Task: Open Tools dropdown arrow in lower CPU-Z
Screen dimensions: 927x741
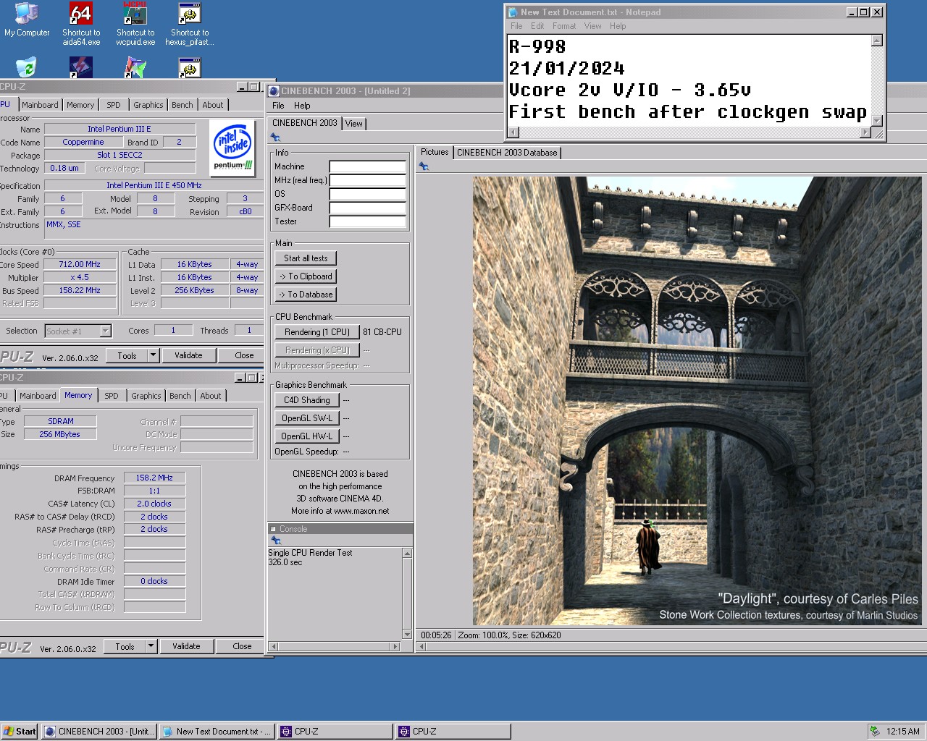Action: 151,646
